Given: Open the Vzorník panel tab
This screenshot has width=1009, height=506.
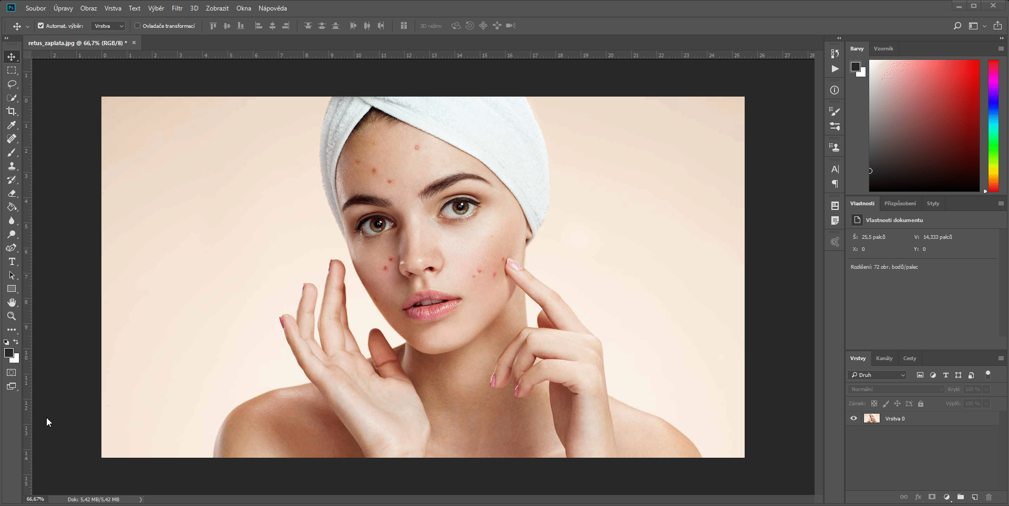Looking at the screenshot, I should (883, 48).
